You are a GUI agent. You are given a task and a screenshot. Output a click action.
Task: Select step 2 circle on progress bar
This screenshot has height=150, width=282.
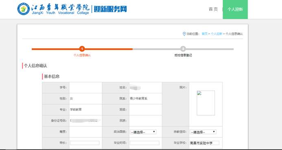click(x=183, y=49)
